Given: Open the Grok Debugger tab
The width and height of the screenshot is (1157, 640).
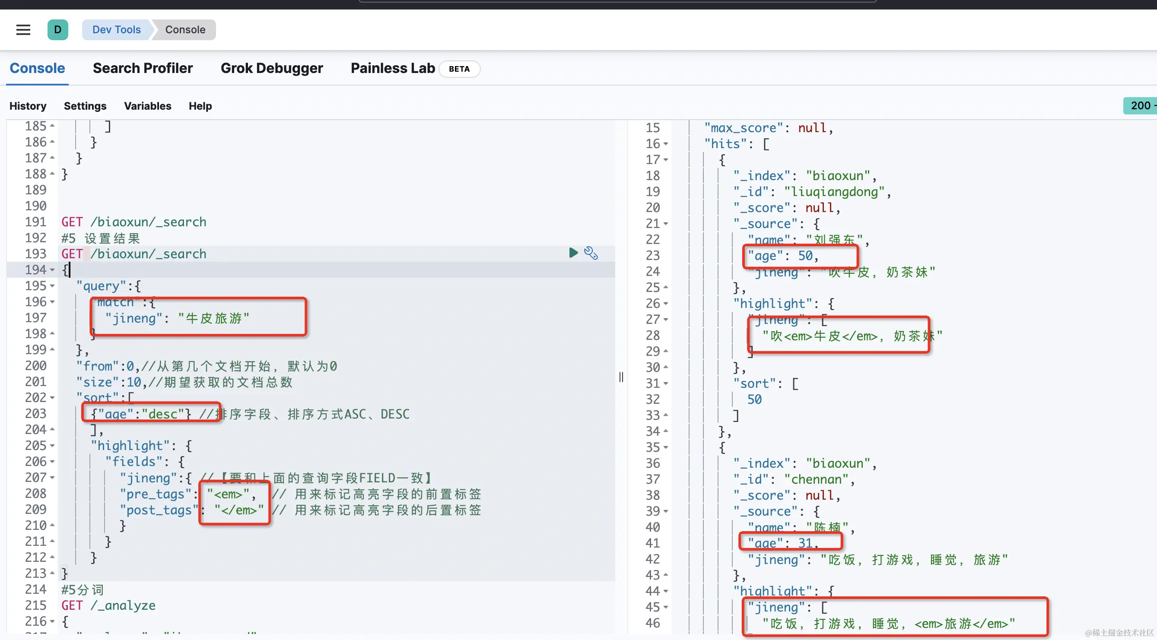Looking at the screenshot, I should click(271, 68).
